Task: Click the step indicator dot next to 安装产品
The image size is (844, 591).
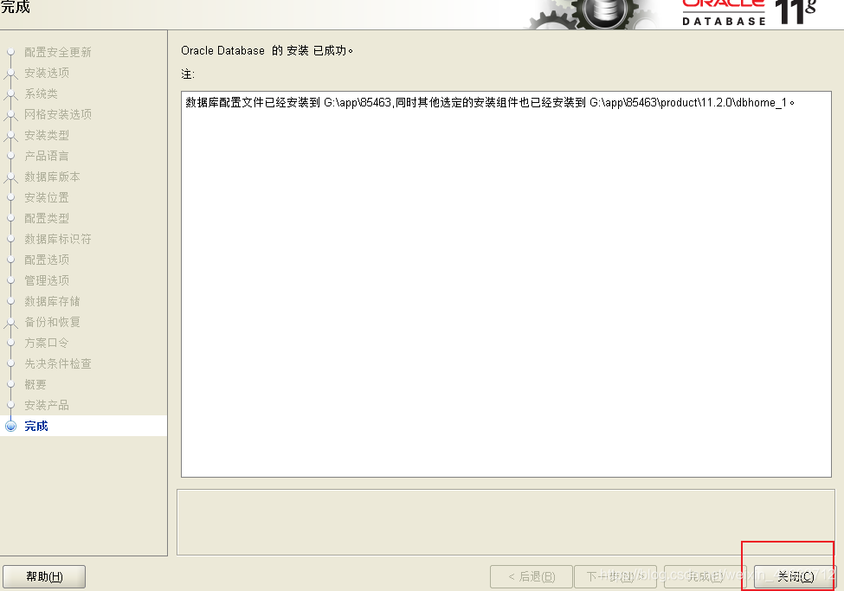Action: coord(10,405)
